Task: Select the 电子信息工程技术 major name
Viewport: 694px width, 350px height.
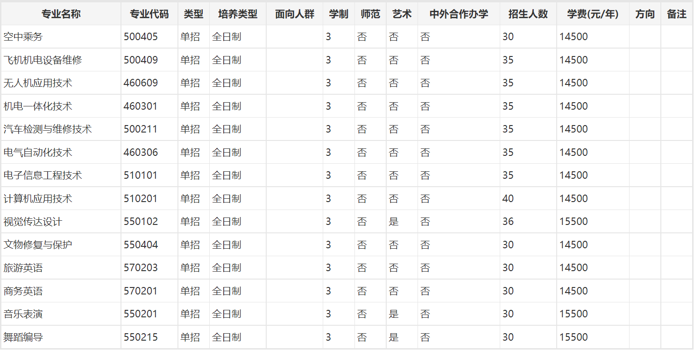Action: [42, 175]
